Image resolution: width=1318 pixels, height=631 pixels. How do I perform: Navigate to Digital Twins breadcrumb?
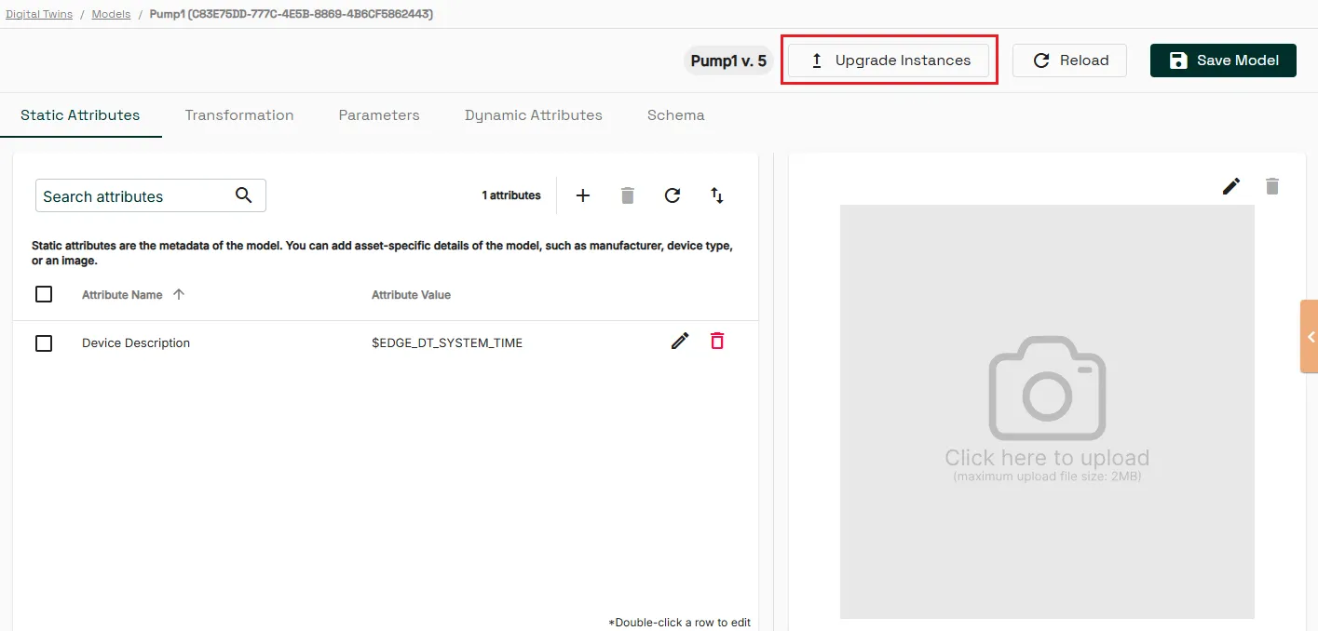click(39, 14)
